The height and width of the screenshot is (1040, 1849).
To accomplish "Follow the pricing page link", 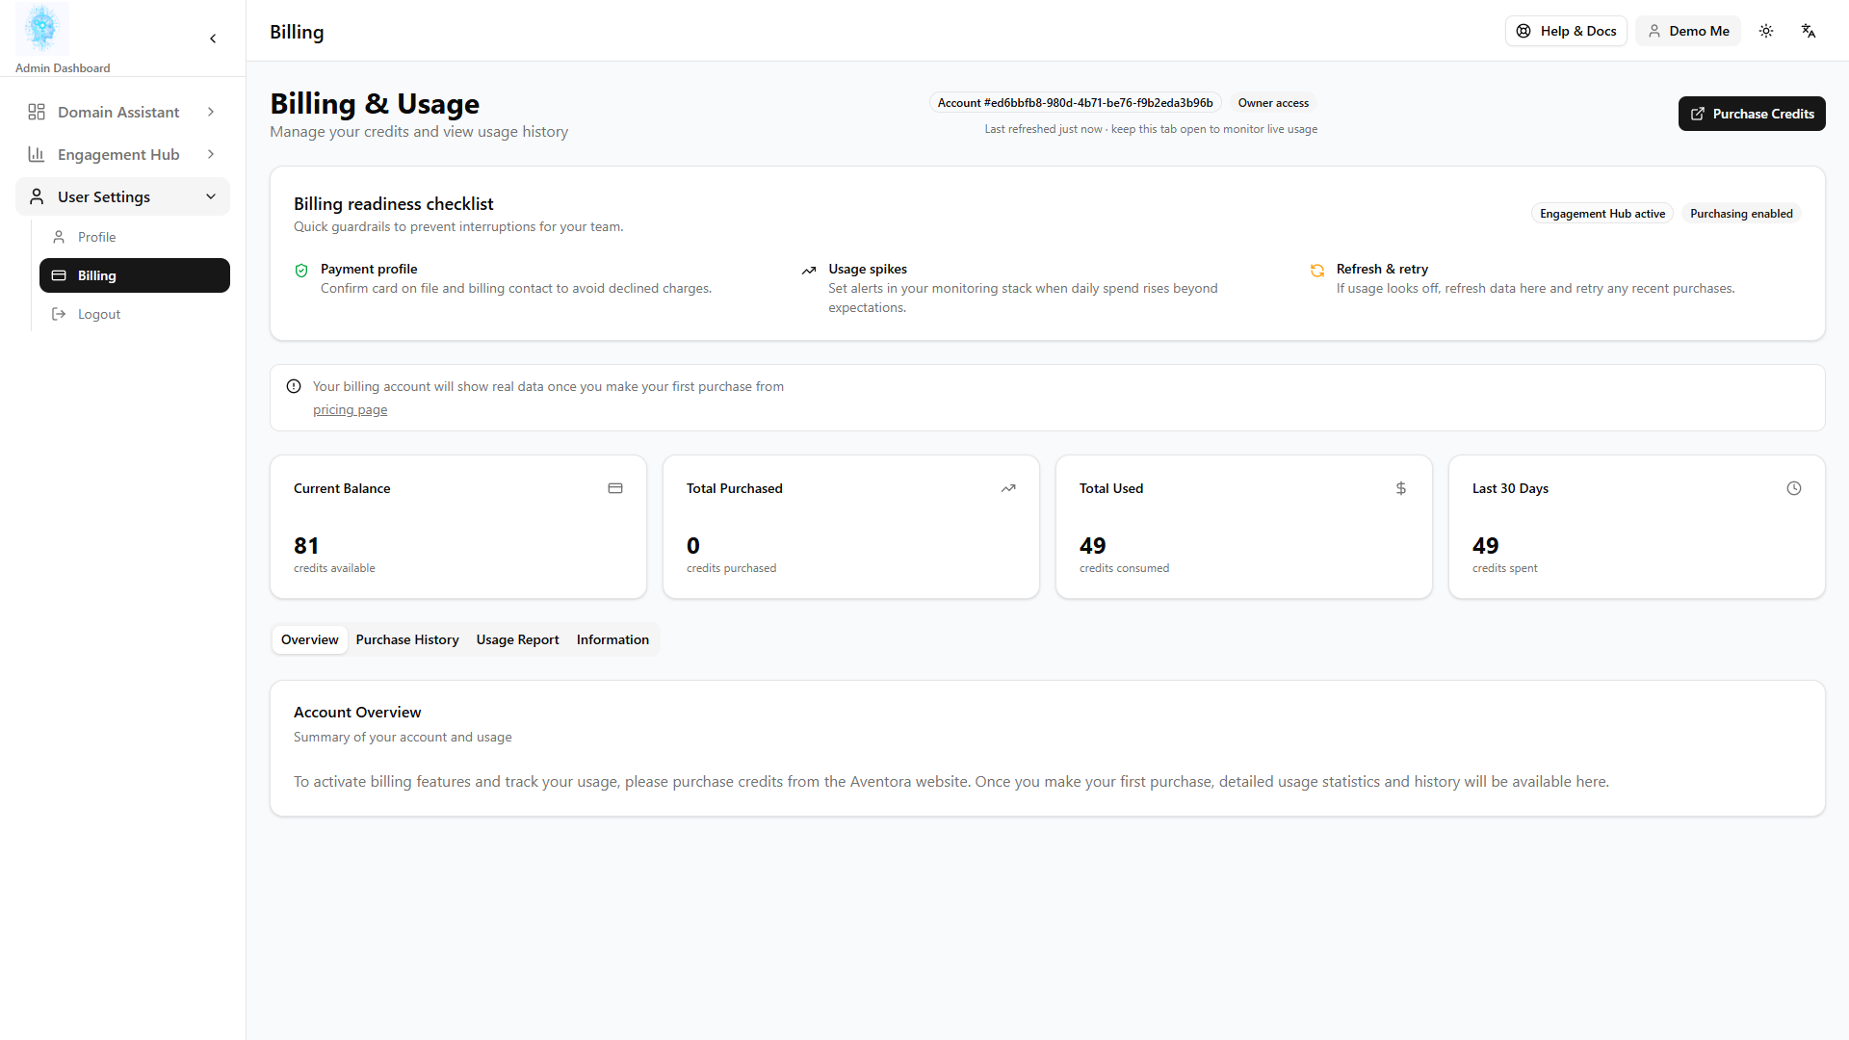I will tap(350, 409).
